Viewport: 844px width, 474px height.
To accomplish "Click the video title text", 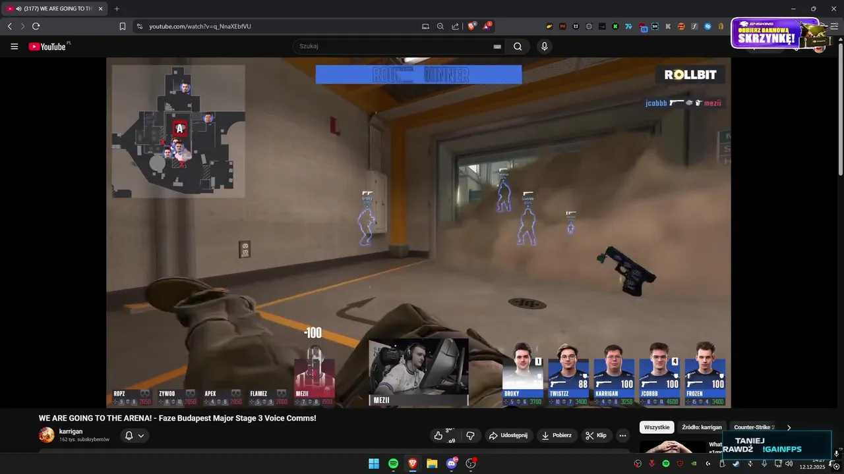I will click(x=177, y=418).
